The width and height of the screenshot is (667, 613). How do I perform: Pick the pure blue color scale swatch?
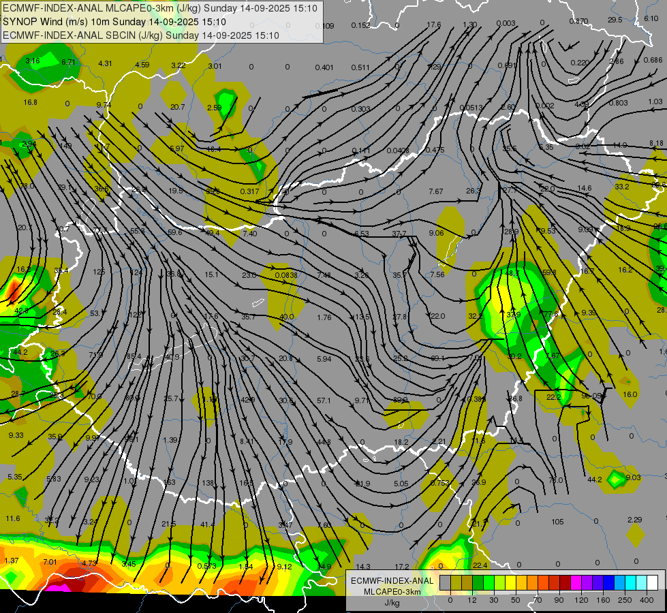pos(608,582)
